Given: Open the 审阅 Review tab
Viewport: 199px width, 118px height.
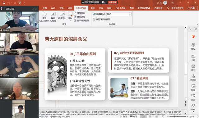Looking at the screenshot, I should (x=101, y=8).
